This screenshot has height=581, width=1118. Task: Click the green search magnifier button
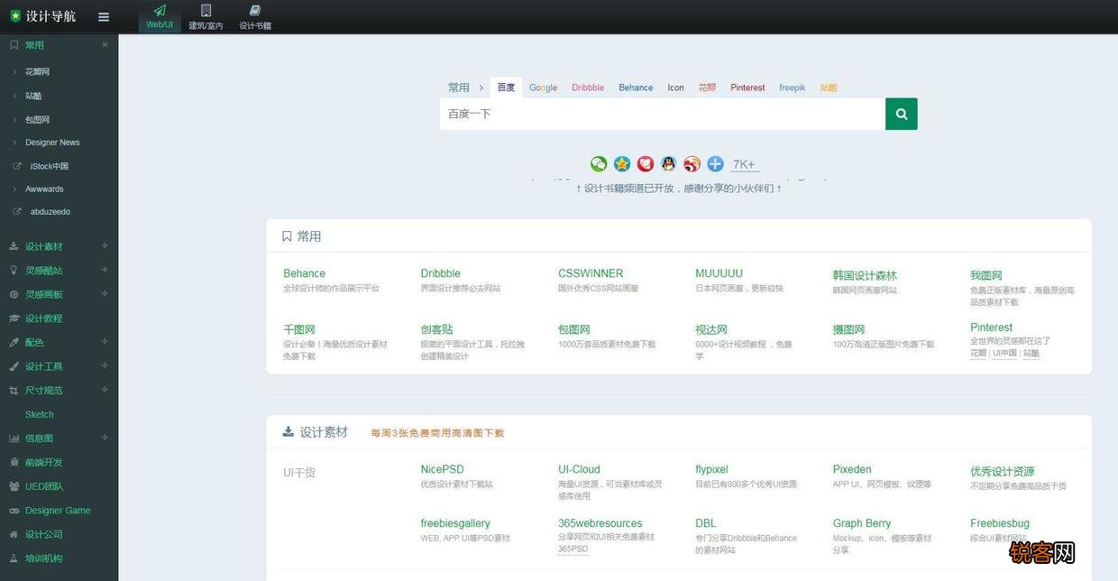(x=901, y=114)
